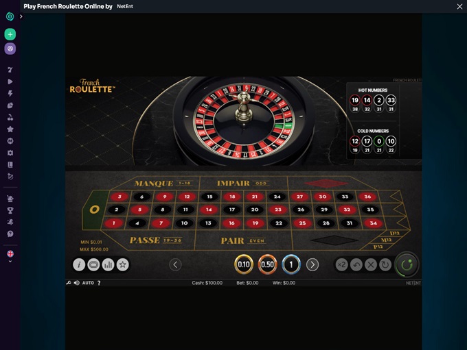Open game settings wrench icon

point(69,283)
